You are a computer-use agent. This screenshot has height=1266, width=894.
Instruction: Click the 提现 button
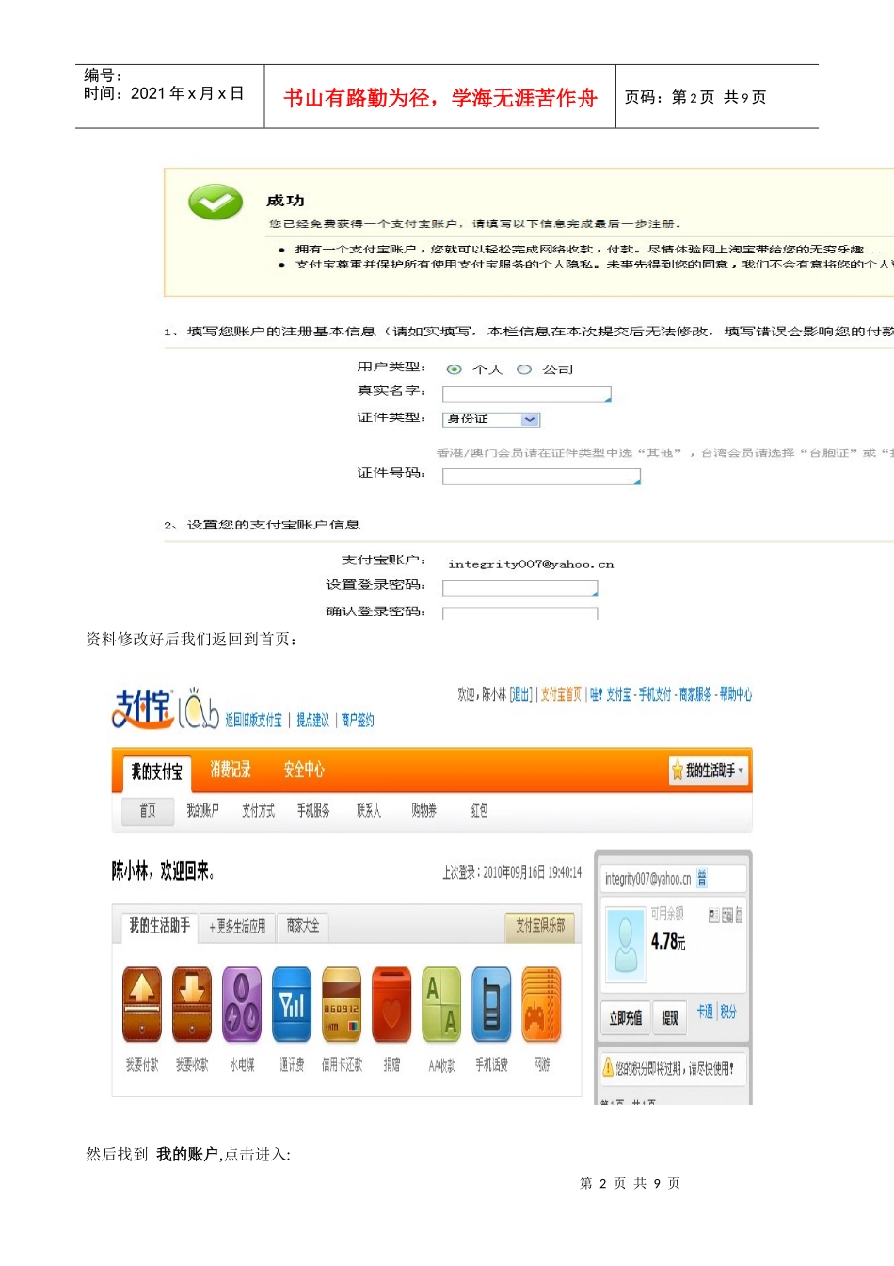pos(670,1018)
